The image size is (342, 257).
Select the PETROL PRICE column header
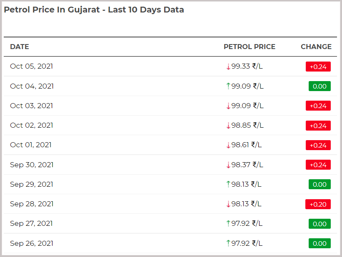250,47
